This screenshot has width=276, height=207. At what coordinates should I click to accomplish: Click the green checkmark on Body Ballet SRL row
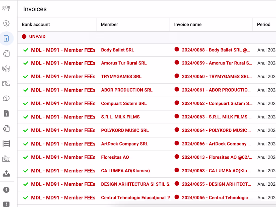26,50
